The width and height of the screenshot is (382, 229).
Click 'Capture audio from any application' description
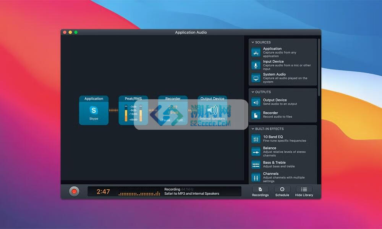coord(280,54)
